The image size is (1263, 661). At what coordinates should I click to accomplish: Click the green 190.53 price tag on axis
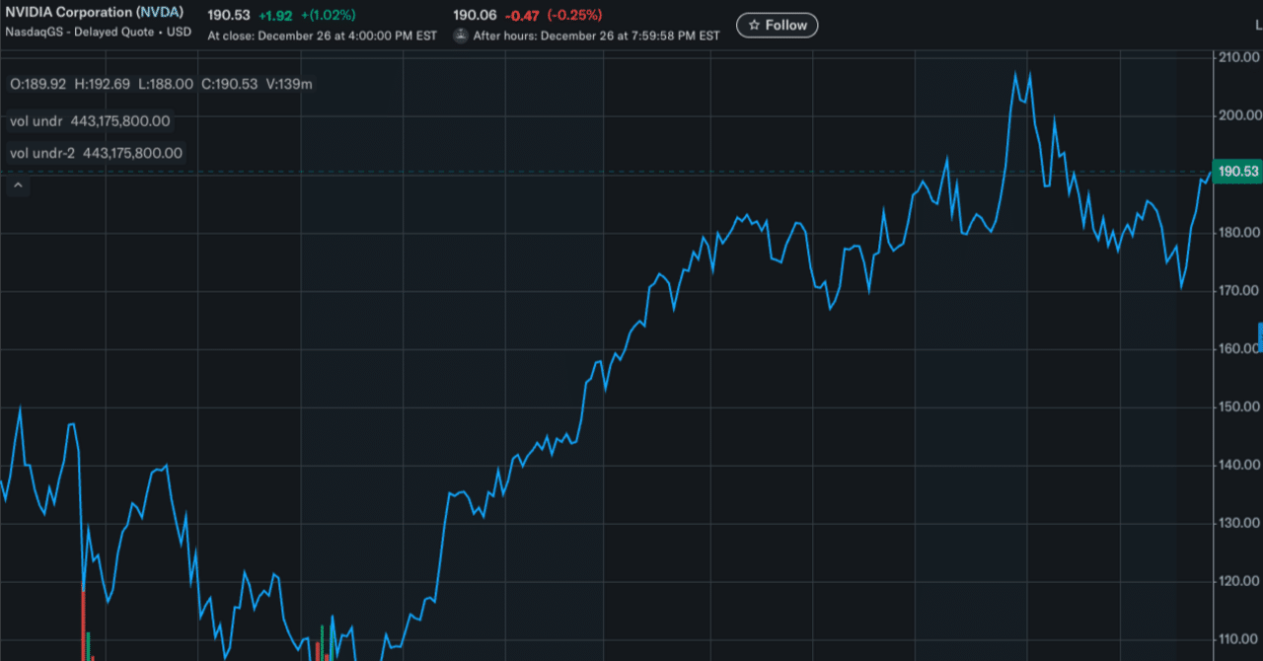tap(1237, 172)
